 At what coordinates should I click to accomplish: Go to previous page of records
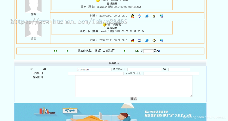(67, 51)
